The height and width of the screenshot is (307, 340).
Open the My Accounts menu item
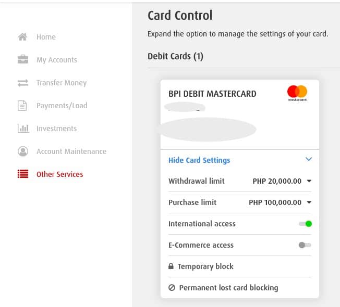[56, 60]
